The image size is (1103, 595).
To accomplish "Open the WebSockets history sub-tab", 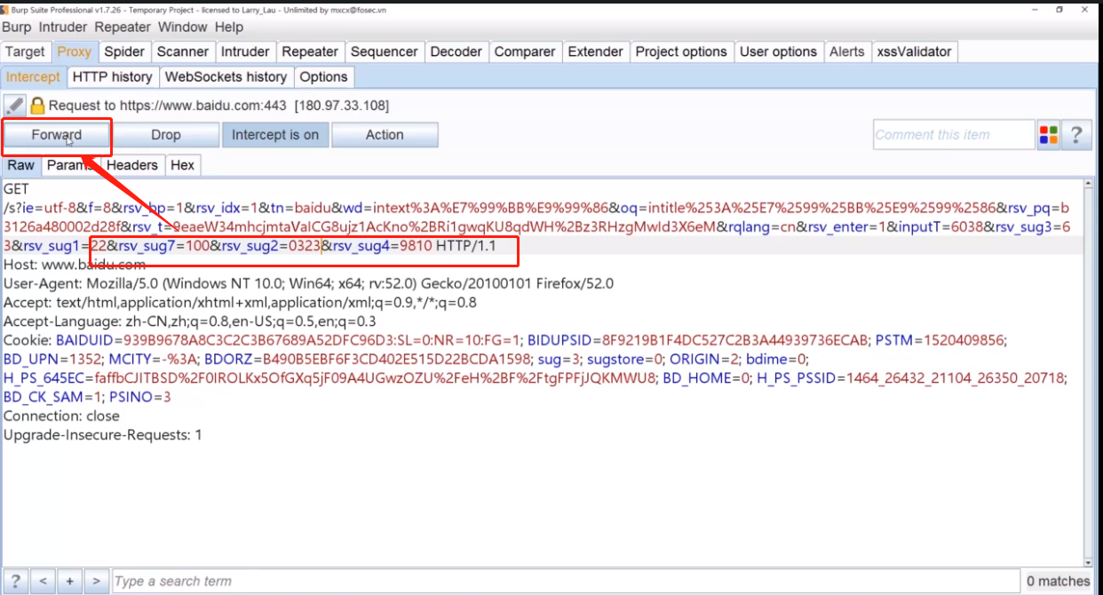I will point(226,76).
